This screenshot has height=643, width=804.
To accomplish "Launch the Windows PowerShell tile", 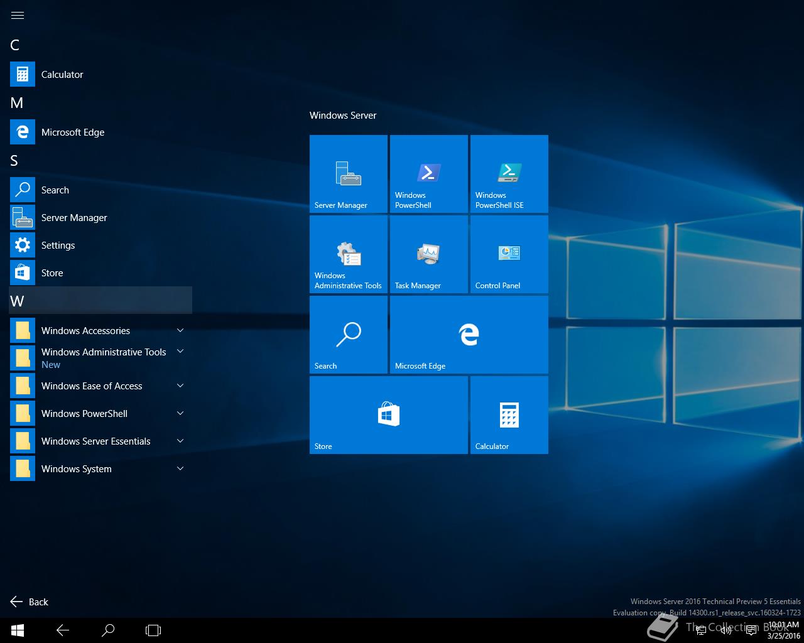I will (x=429, y=174).
